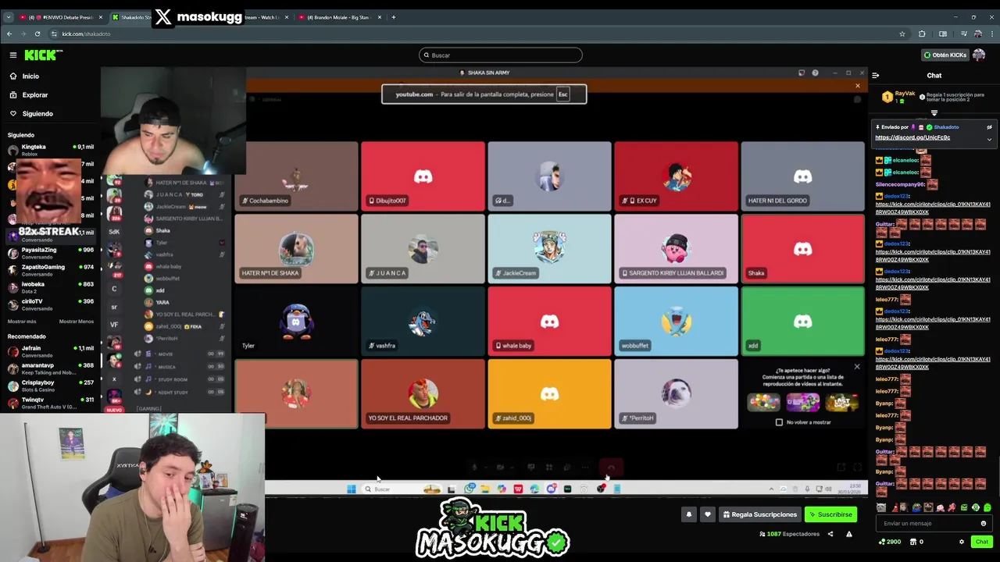The height and width of the screenshot is (562, 1000).
Task: Open the Kick hamburger sidebar menu
Action: (13, 55)
